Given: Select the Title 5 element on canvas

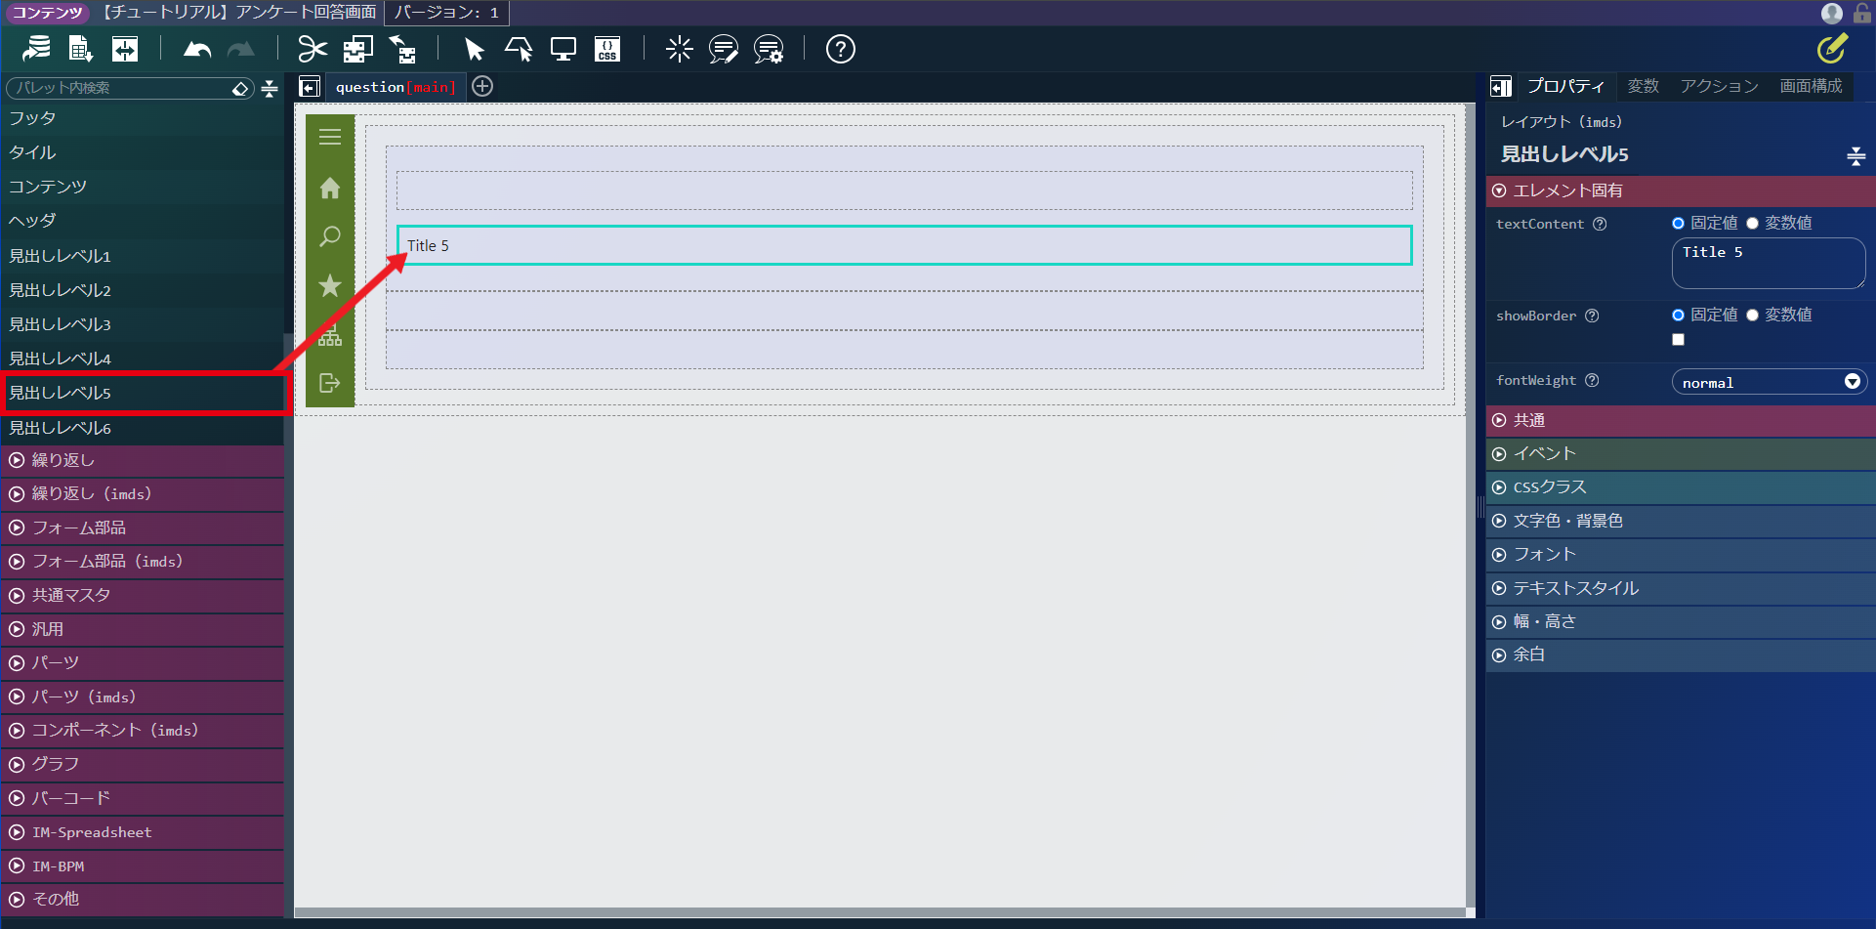Looking at the screenshot, I should pyautogui.click(x=904, y=245).
